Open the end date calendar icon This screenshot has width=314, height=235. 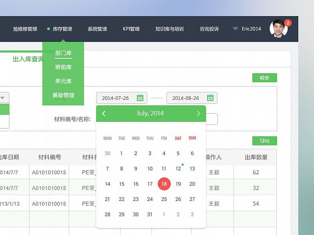point(210,98)
